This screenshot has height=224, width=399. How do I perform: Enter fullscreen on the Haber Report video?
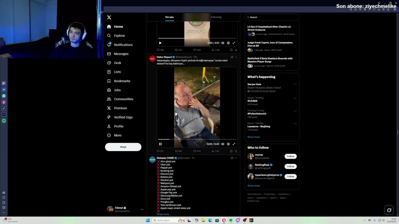[x=234, y=144]
